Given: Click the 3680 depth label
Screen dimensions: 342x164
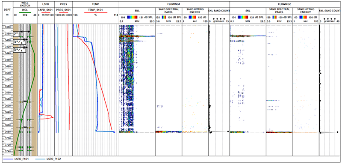Looking at the screenshot, I should (7, 132).
